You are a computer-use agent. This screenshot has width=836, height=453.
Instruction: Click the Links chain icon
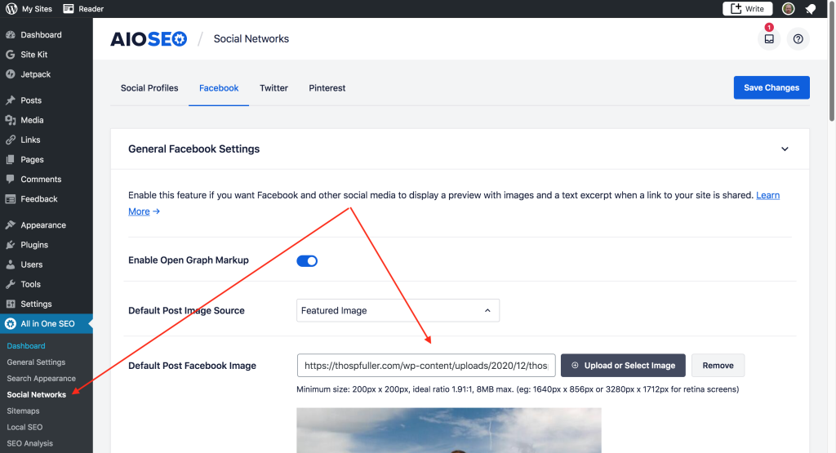tap(10, 140)
